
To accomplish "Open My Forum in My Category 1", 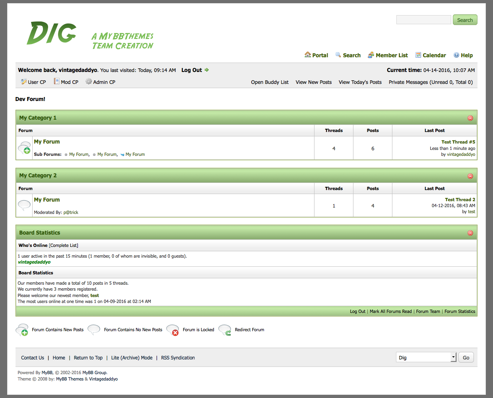I will tap(47, 142).
